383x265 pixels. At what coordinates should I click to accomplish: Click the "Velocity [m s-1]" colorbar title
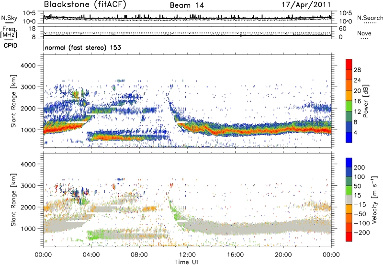[374, 199]
